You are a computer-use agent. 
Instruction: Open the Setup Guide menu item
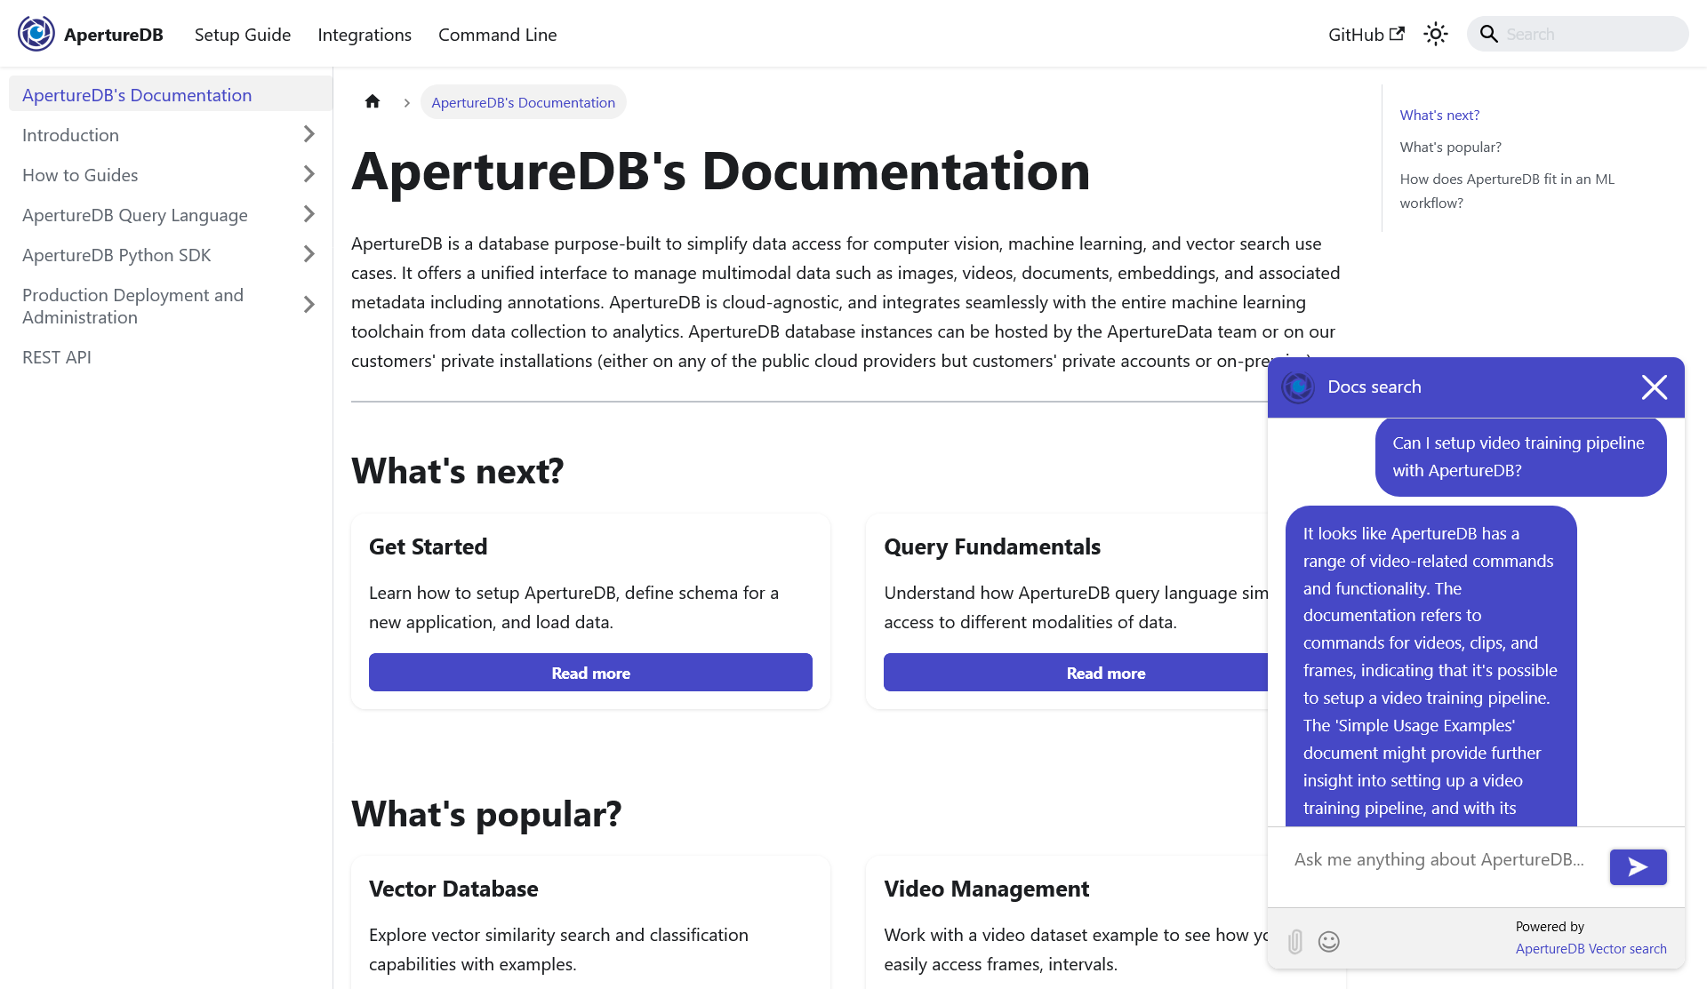pos(243,35)
